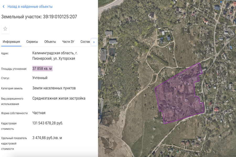Select the highlighted area 37 858 кв. м
The height and width of the screenshot is (157, 236).
point(42,69)
